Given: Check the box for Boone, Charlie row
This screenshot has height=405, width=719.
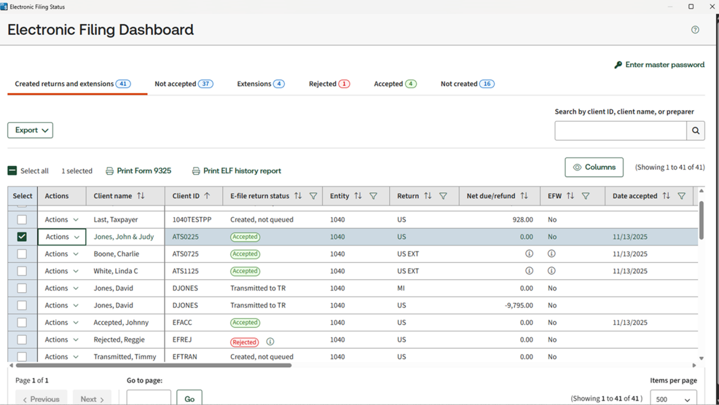Looking at the screenshot, I should coord(22,254).
